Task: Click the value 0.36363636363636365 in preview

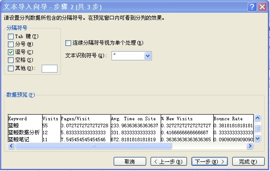Action: pyautogui.click(x=186, y=140)
